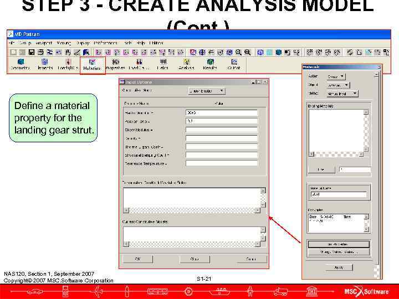Viewport: 399px width, 299px height.
Task: Open the File menu
Action: pyautogui.click(x=12, y=43)
